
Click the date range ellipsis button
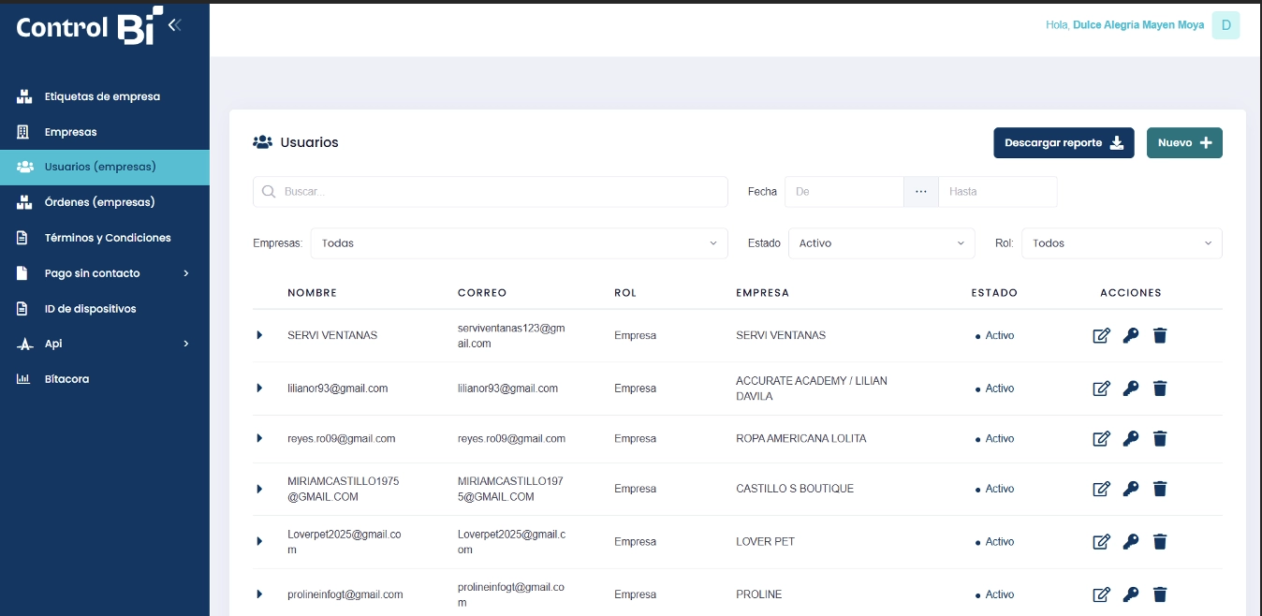point(920,191)
